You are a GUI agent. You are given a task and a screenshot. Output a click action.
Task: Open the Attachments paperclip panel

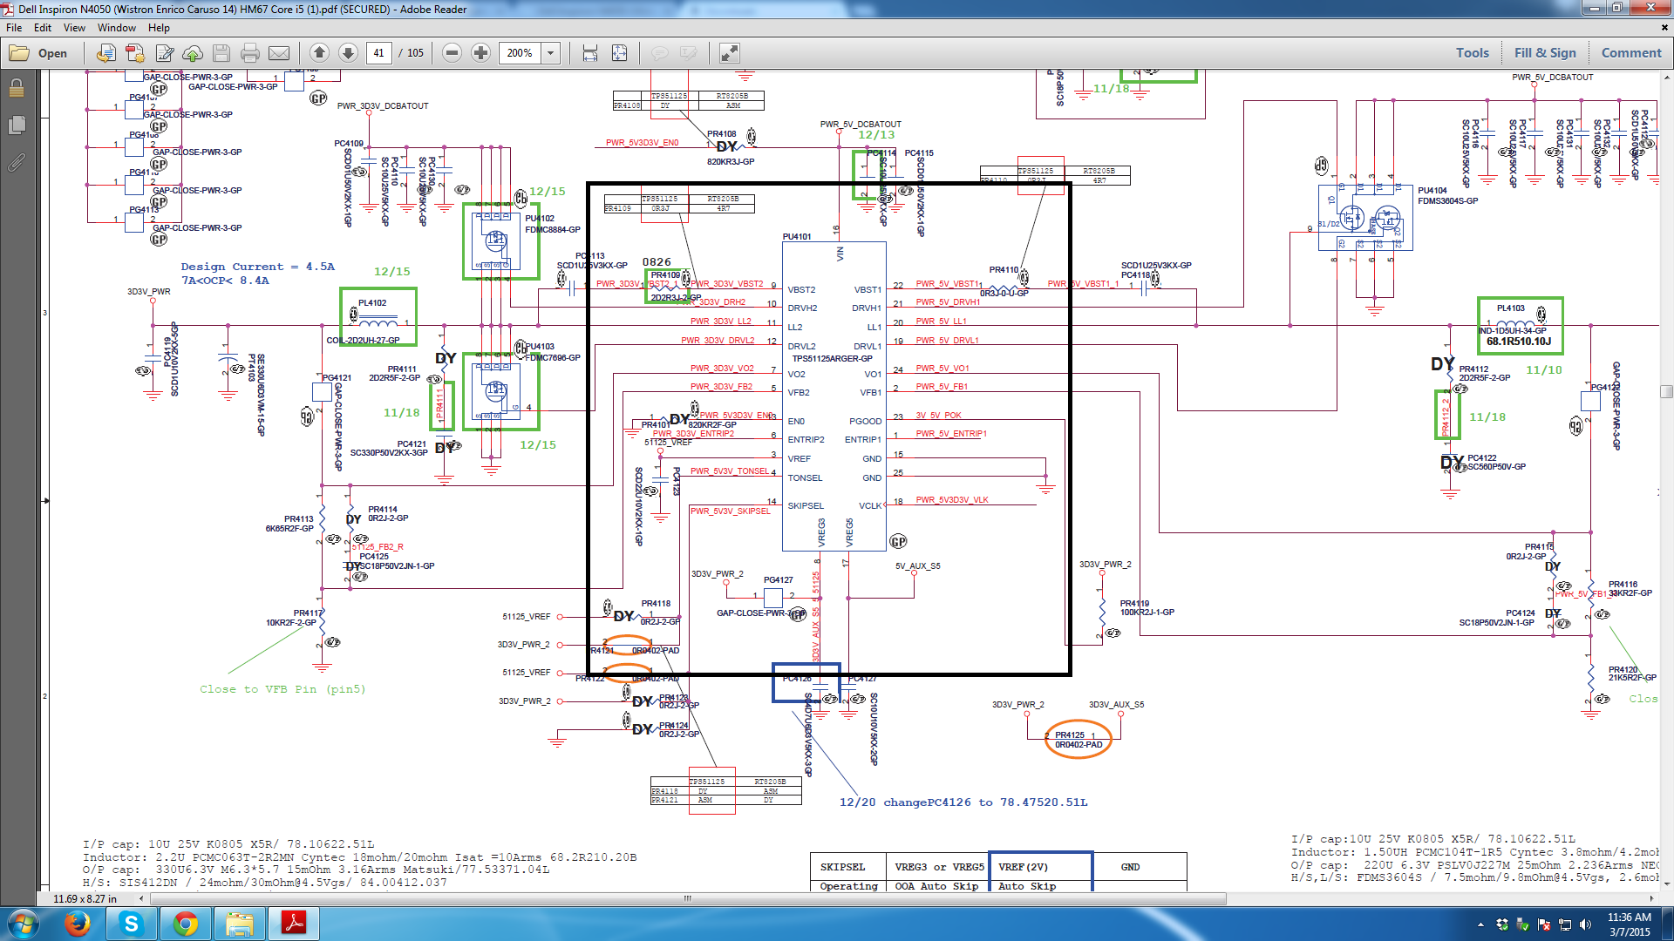pyautogui.click(x=16, y=163)
